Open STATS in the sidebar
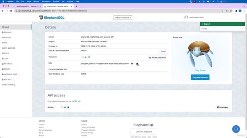The height and width of the screenshot is (138, 247). coord(5,43)
